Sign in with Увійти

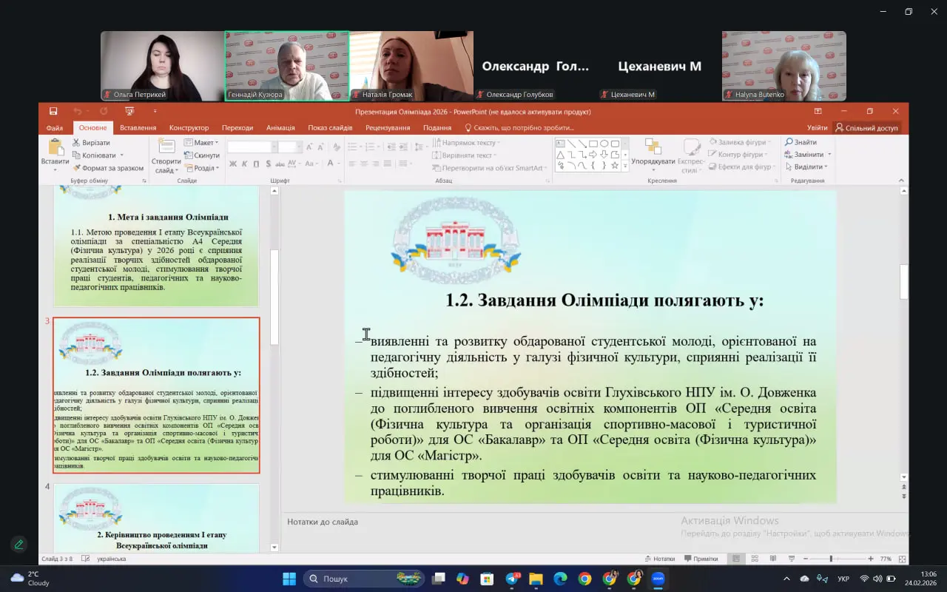(817, 128)
